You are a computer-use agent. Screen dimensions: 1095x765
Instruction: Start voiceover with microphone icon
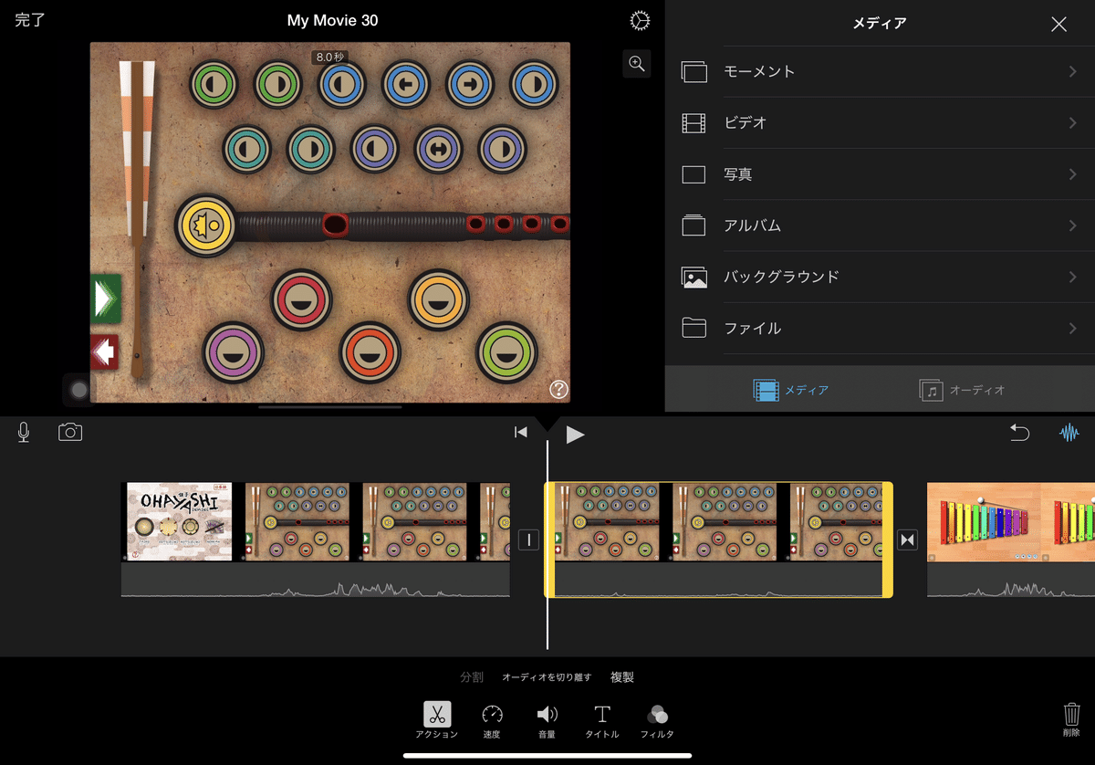tap(24, 433)
